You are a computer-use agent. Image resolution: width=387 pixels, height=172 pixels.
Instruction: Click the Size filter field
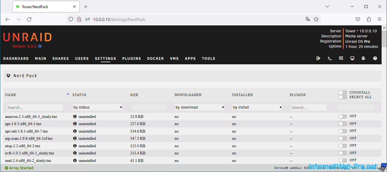click(x=148, y=107)
